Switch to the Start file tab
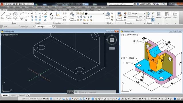The width and height of the screenshot is (183, 103). click(6, 27)
